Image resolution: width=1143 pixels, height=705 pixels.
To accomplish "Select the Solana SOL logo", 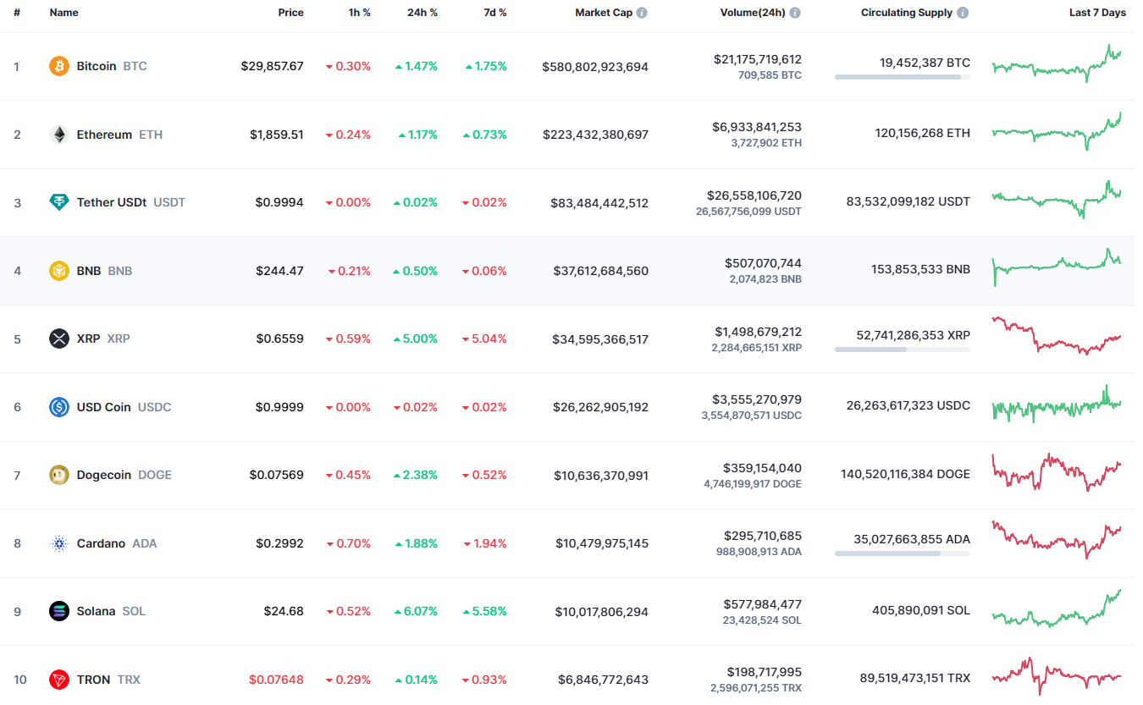I will click(x=58, y=611).
